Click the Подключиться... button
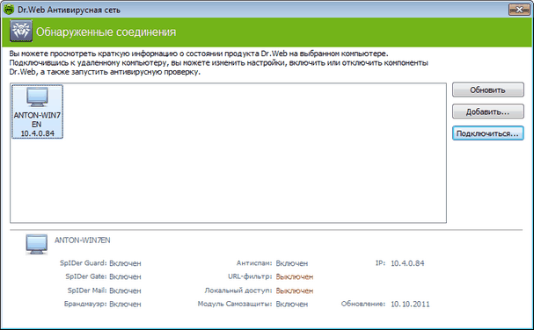Image resolution: width=534 pixels, height=330 pixels. coord(487,133)
